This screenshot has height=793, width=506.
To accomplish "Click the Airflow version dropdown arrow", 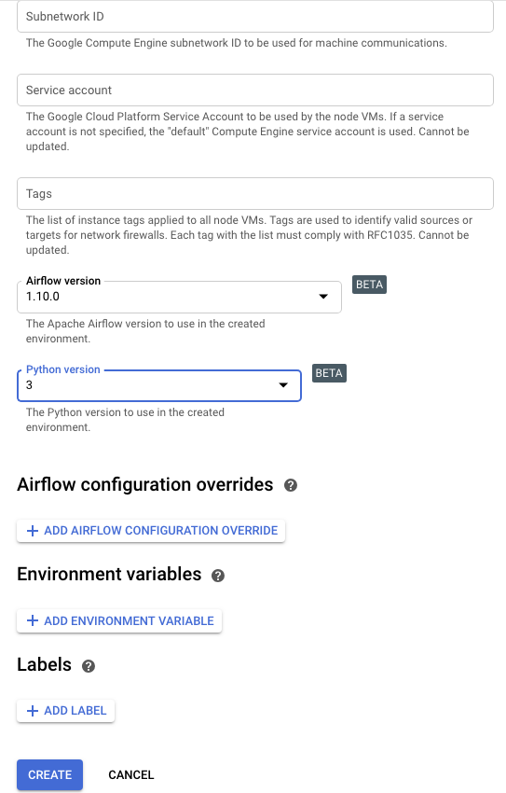I will click(323, 297).
